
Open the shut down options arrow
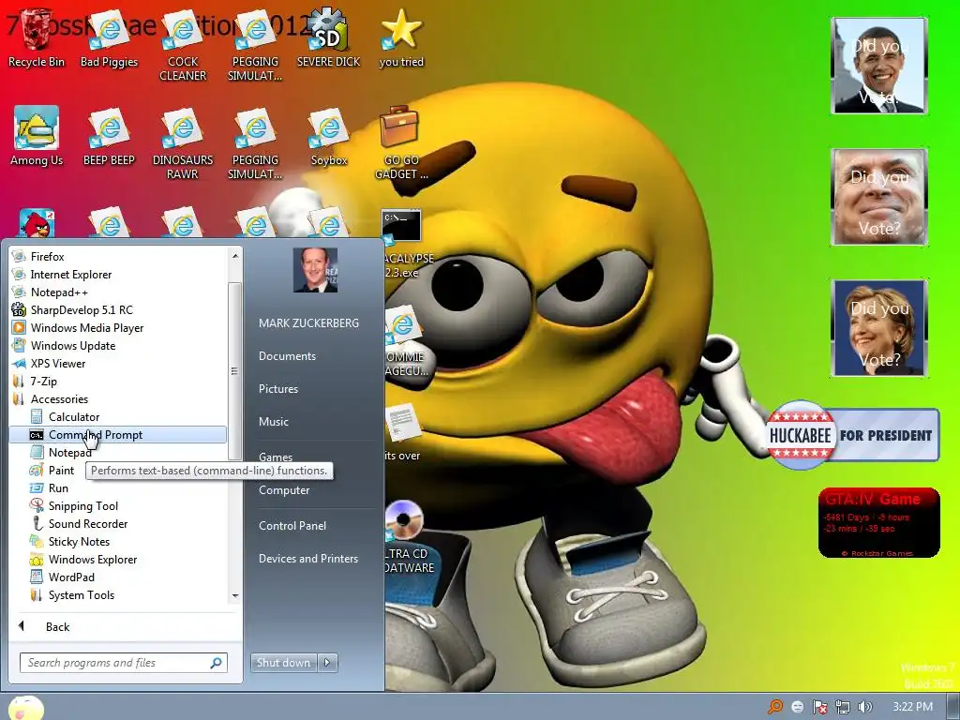(x=327, y=663)
